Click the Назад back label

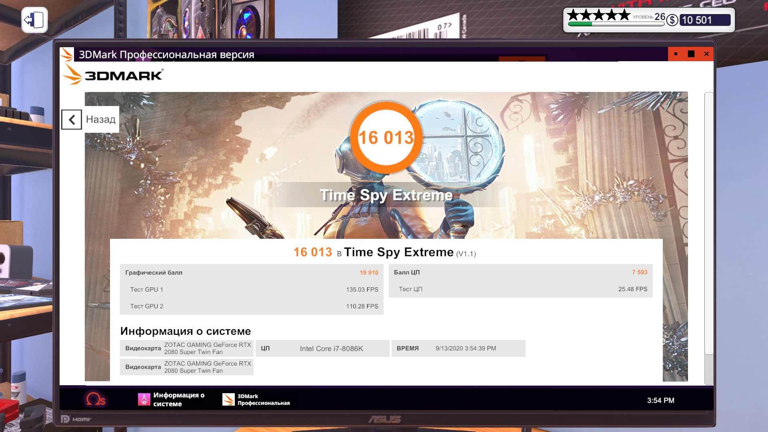[100, 119]
